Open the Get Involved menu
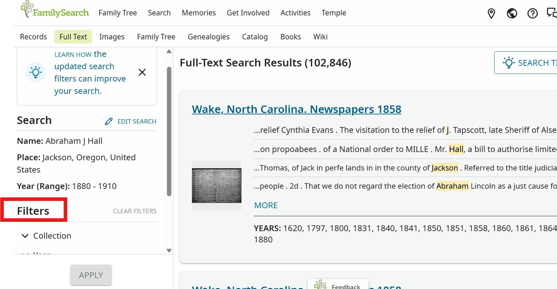557x289 pixels. click(248, 13)
